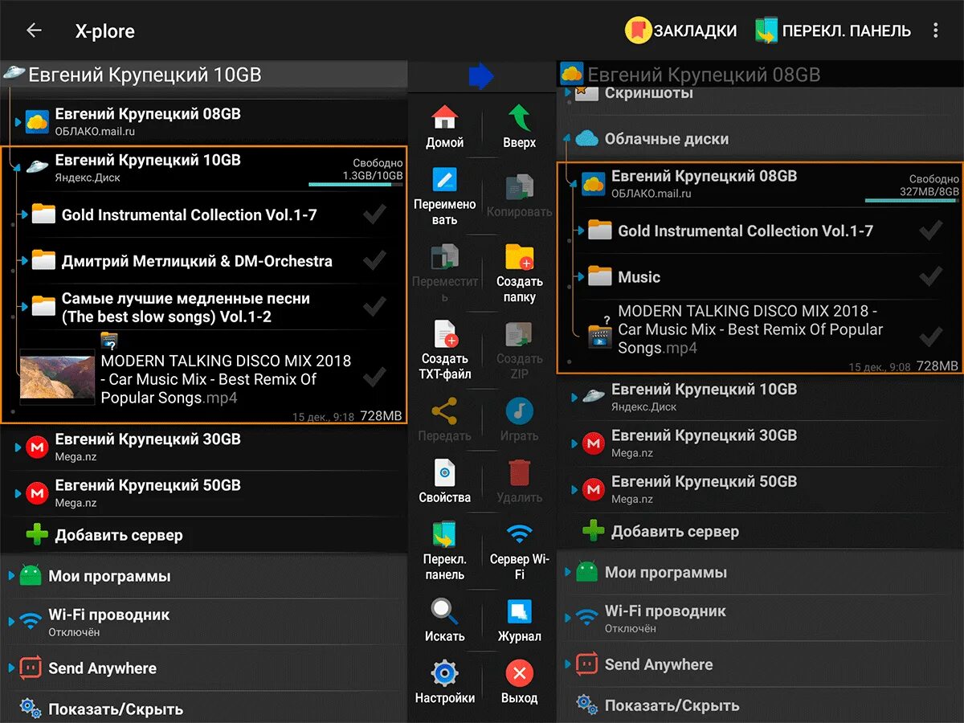
Task: Create a TXT file with Создать TXT-файл
Action: click(444, 350)
